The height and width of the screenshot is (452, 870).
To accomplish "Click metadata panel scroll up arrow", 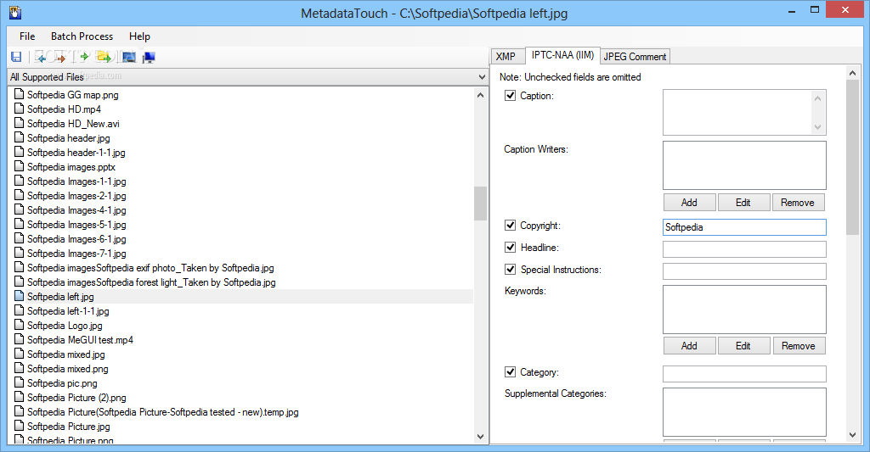I will point(853,73).
